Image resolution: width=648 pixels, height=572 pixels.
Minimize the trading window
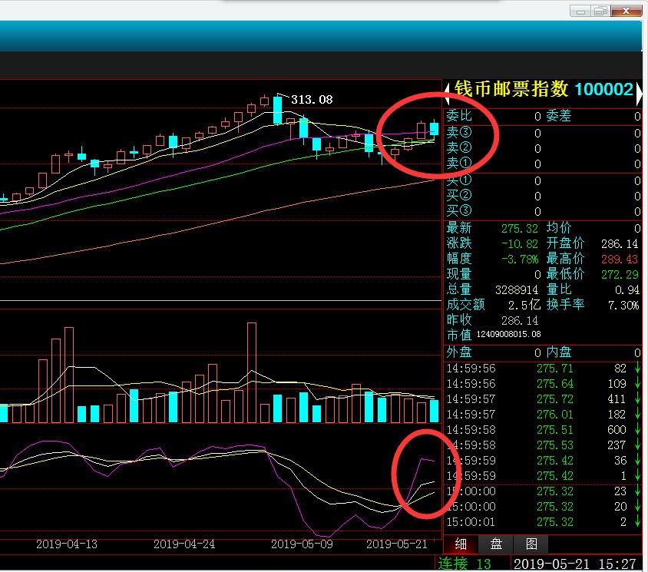580,12
